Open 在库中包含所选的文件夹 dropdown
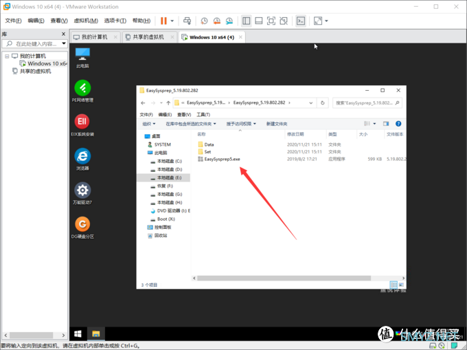467x350 pixels. [x=191, y=124]
